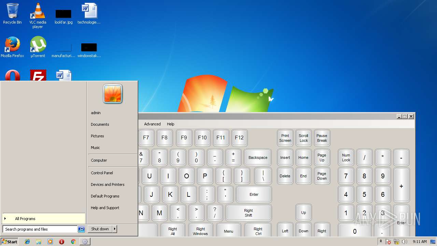The image size is (437, 246).
Task: Expand All Programs in the Start menu
Action: (43, 219)
